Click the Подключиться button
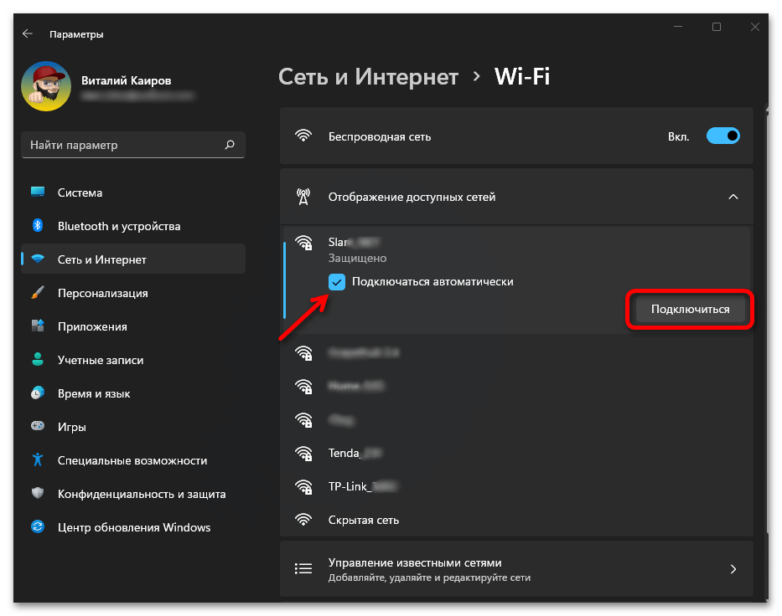 (691, 309)
